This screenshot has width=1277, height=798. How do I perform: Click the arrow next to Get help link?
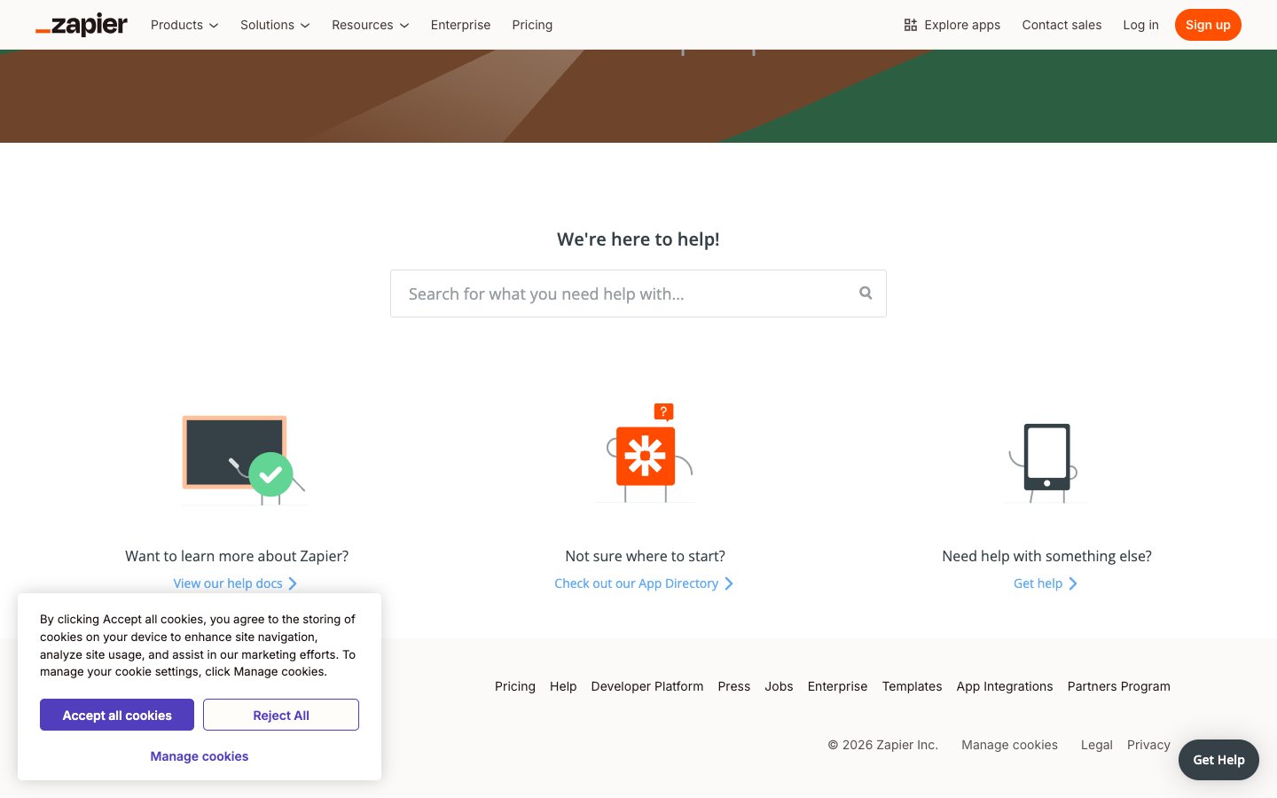[x=1073, y=583]
